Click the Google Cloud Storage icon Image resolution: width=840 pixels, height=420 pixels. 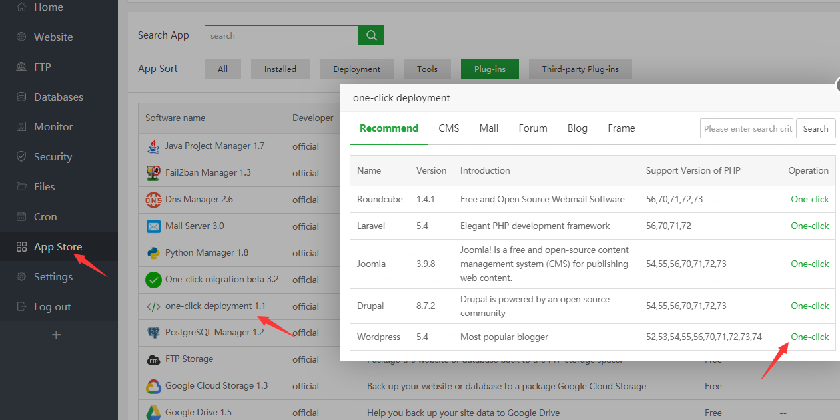tap(153, 386)
